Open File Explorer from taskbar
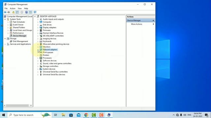Screen dimensions: 211x118 pos(63,115)
